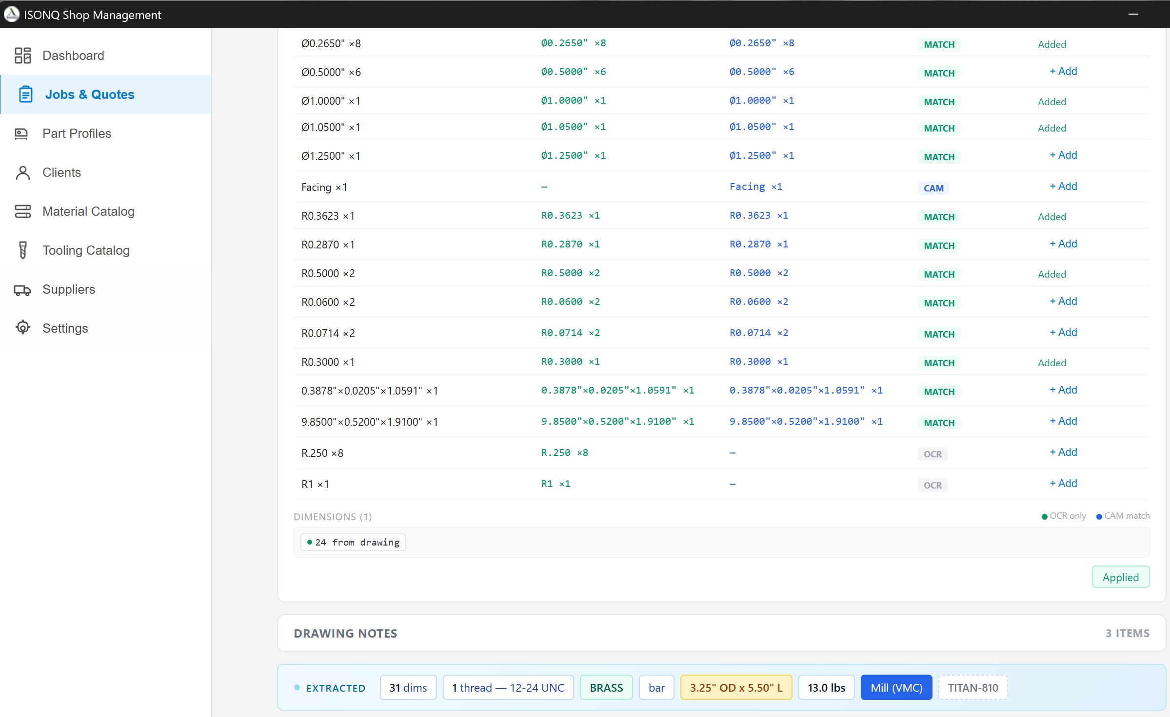The height and width of the screenshot is (717, 1170).
Task: Click the MATCH badge for R0.0600 ×2
Action: tap(939, 303)
